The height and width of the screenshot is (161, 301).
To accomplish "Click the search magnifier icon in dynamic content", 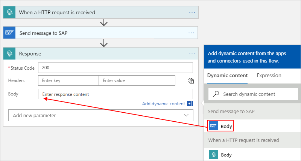I will point(216,94).
